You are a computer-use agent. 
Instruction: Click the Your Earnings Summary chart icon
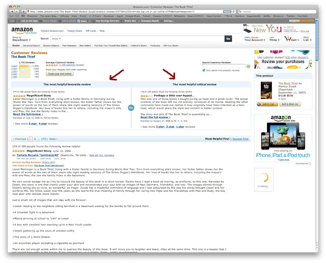[x=93, y=21]
